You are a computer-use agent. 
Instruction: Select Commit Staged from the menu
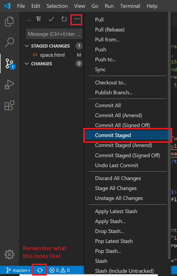113,135
